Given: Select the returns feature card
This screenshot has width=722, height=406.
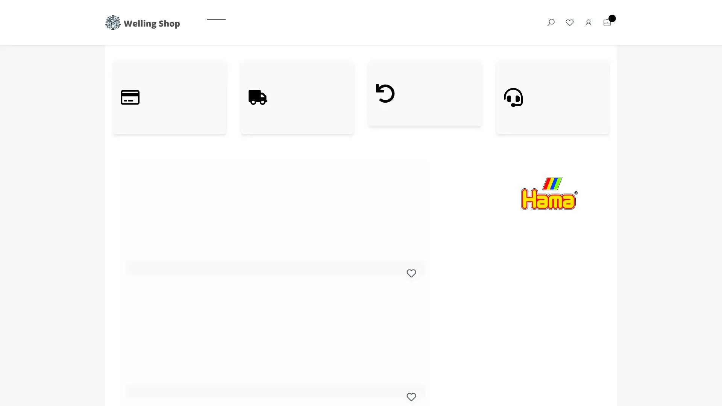Looking at the screenshot, I should (x=425, y=93).
